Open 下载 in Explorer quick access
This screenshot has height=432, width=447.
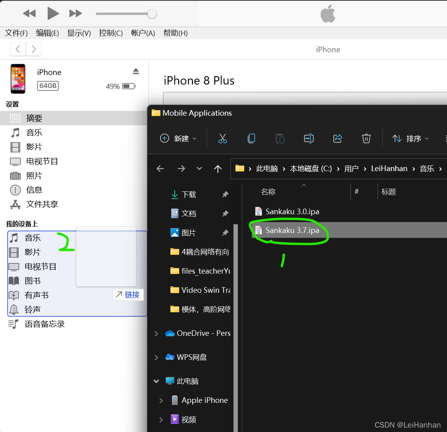click(x=189, y=195)
